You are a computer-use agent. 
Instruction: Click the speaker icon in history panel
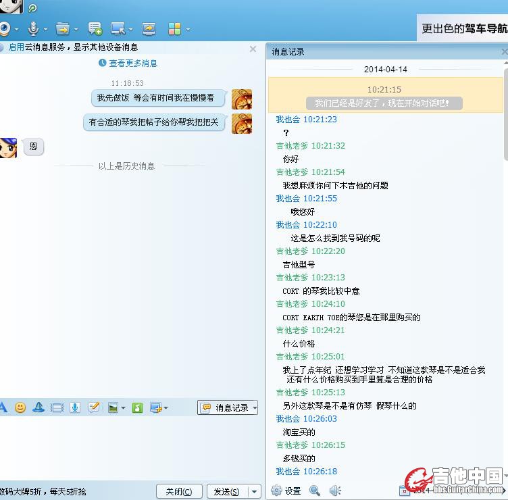(334, 491)
